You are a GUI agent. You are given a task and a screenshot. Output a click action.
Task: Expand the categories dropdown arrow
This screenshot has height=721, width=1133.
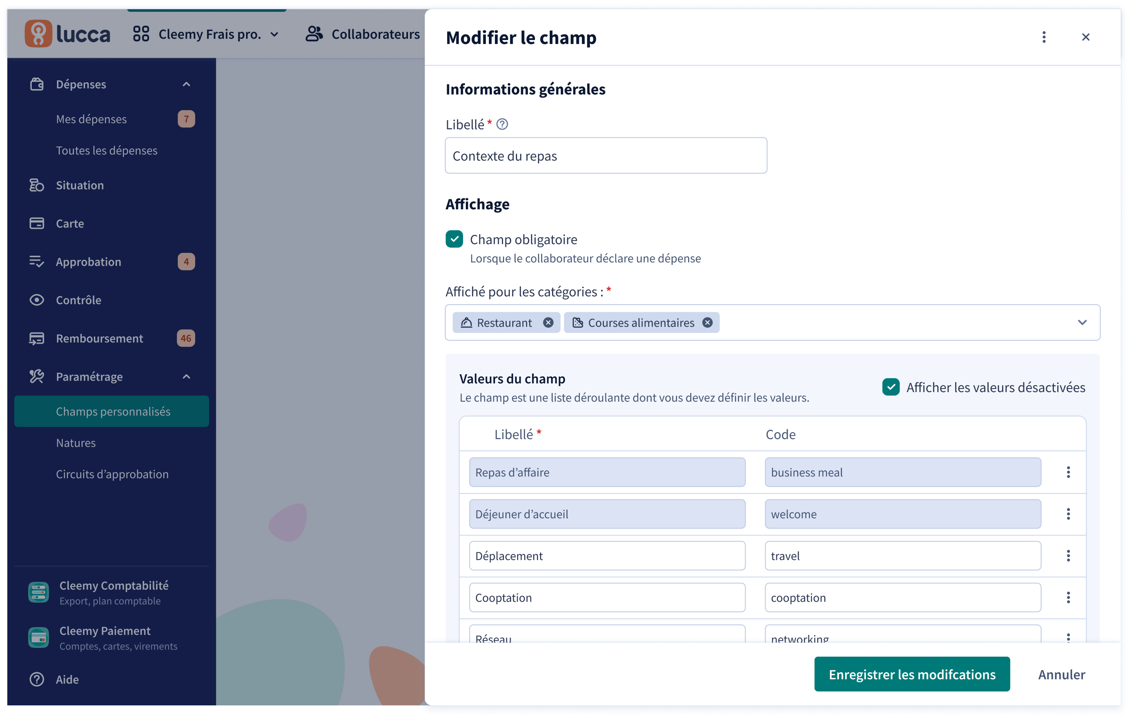[x=1082, y=322]
